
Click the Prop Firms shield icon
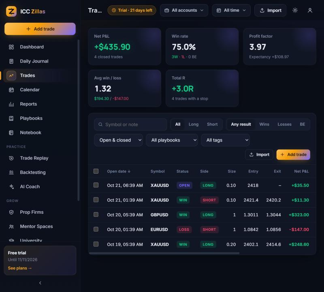[x=11, y=212]
